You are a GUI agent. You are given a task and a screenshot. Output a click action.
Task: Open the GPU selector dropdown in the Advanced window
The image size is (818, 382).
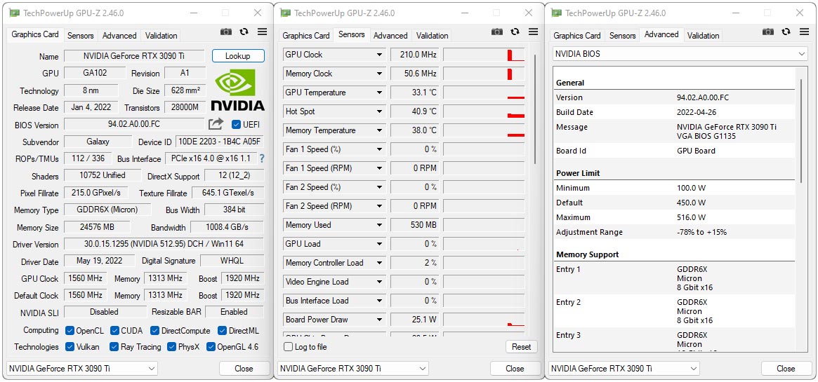[x=624, y=369]
